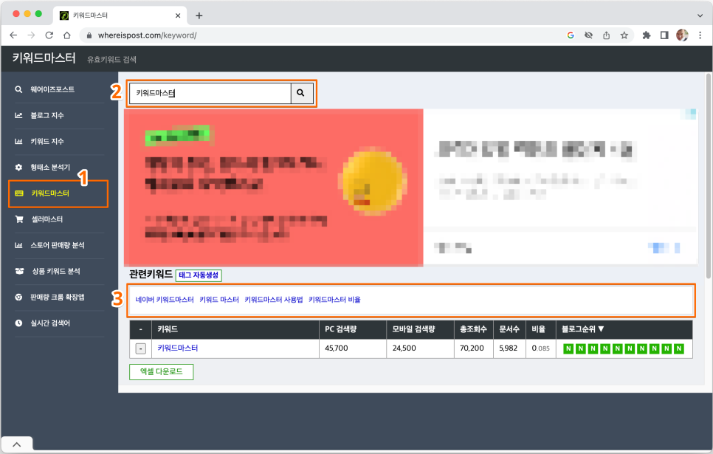Click the 태그 자동생성 button
Screen dimensions: 713x454
pyautogui.click(x=199, y=275)
